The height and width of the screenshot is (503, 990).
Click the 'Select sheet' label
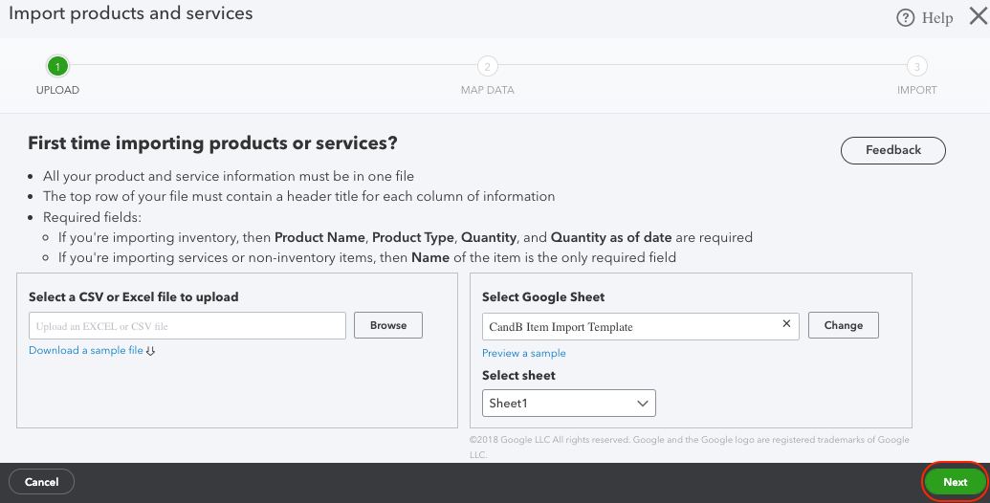pos(518,376)
